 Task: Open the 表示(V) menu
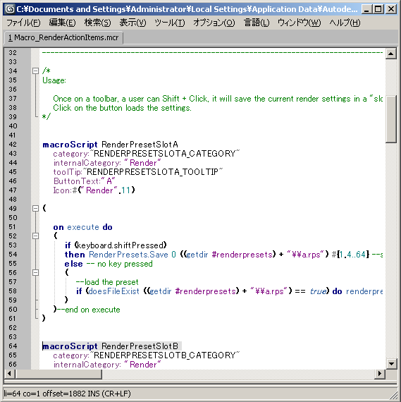(x=132, y=23)
